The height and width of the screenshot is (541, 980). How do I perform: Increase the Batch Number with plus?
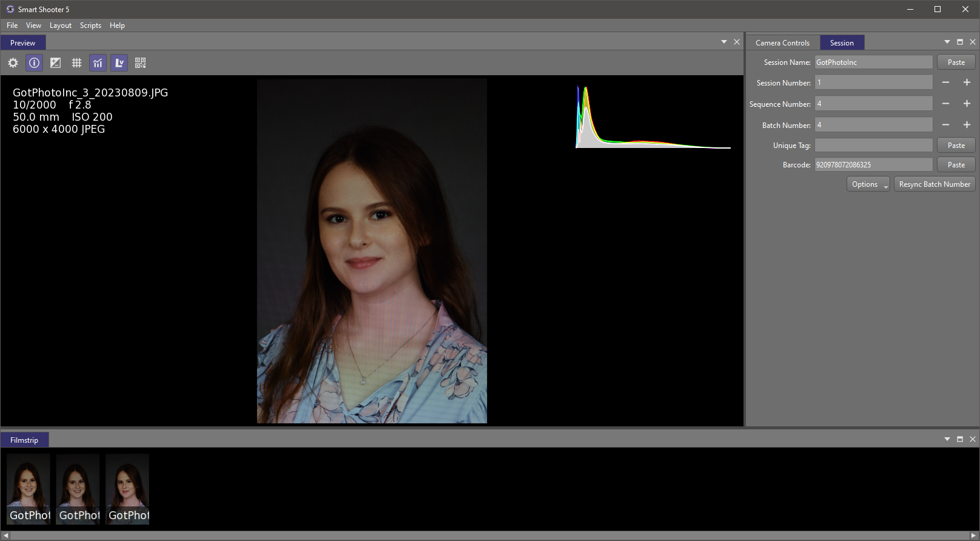click(967, 125)
